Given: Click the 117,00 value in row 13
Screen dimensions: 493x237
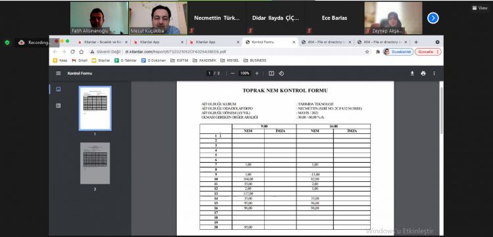Looking at the screenshot, I should (248, 194).
